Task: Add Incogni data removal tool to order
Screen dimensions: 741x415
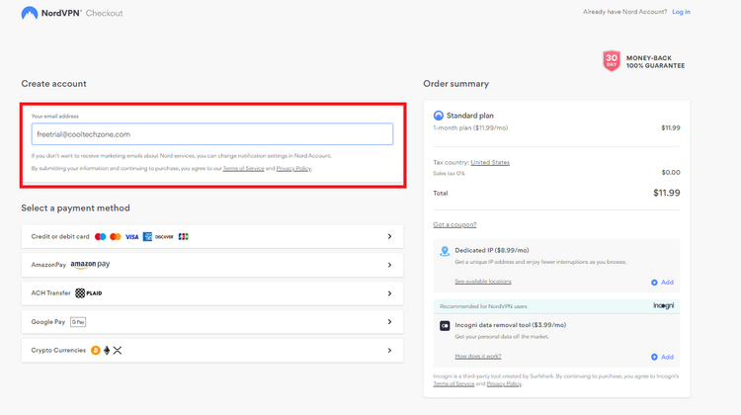Action: click(662, 357)
